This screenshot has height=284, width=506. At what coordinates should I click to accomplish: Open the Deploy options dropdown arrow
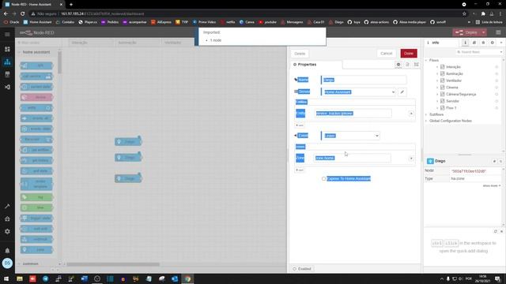click(x=483, y=32)
